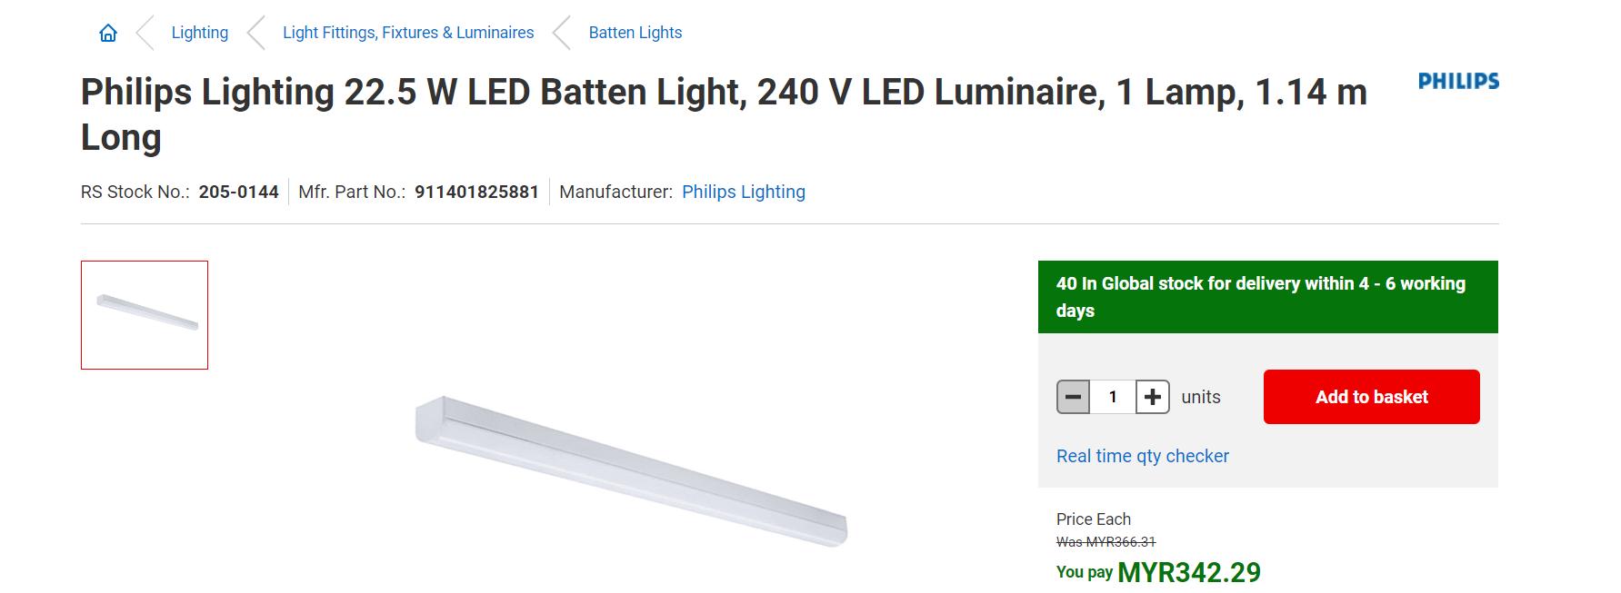
Task: Decrease quantity with the minus button
Action: point(1073,397)
